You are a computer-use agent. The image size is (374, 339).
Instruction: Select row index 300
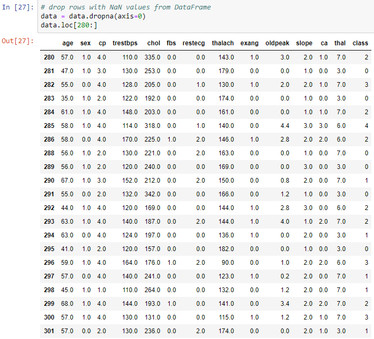tap(49, 317)
